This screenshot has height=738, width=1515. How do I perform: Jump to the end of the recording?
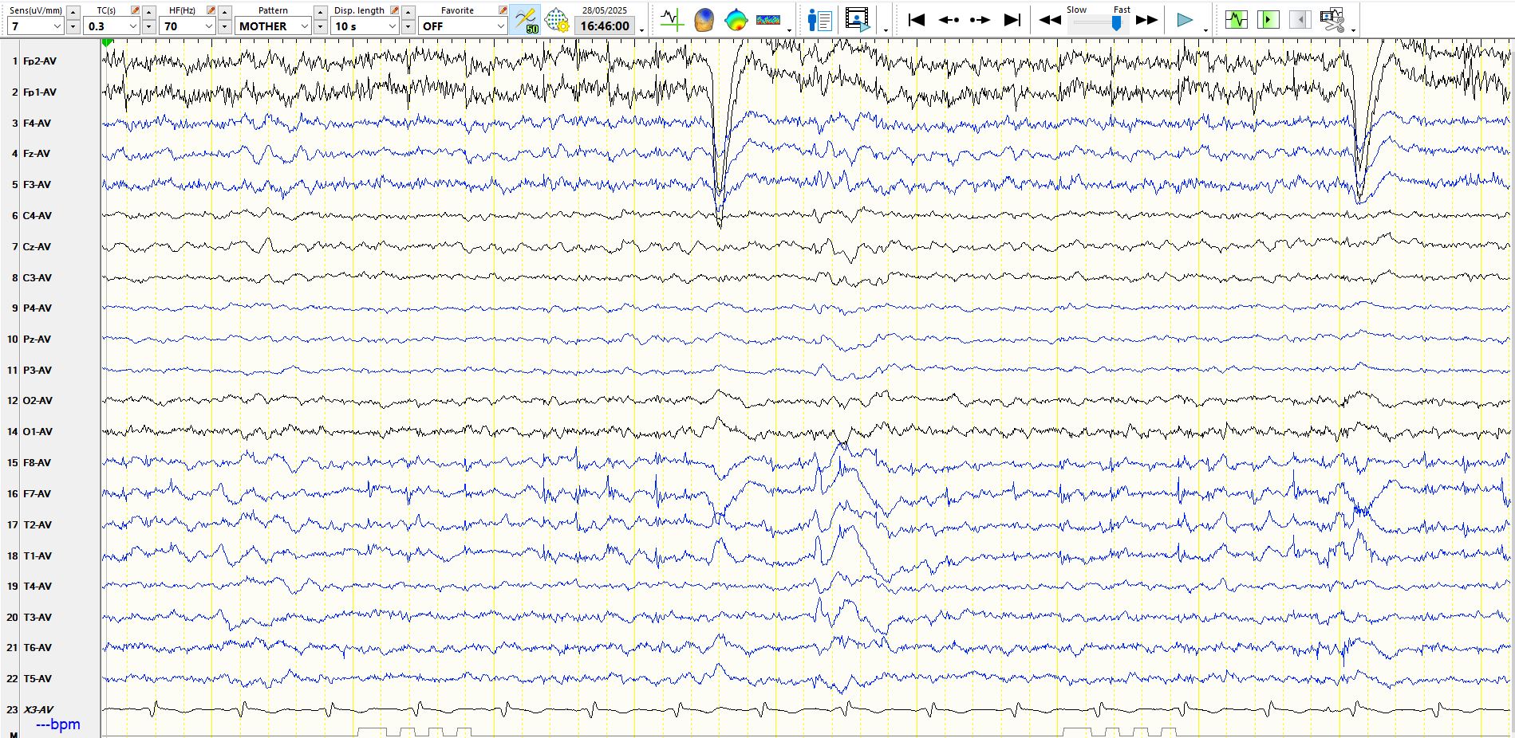coord(1012,20)
